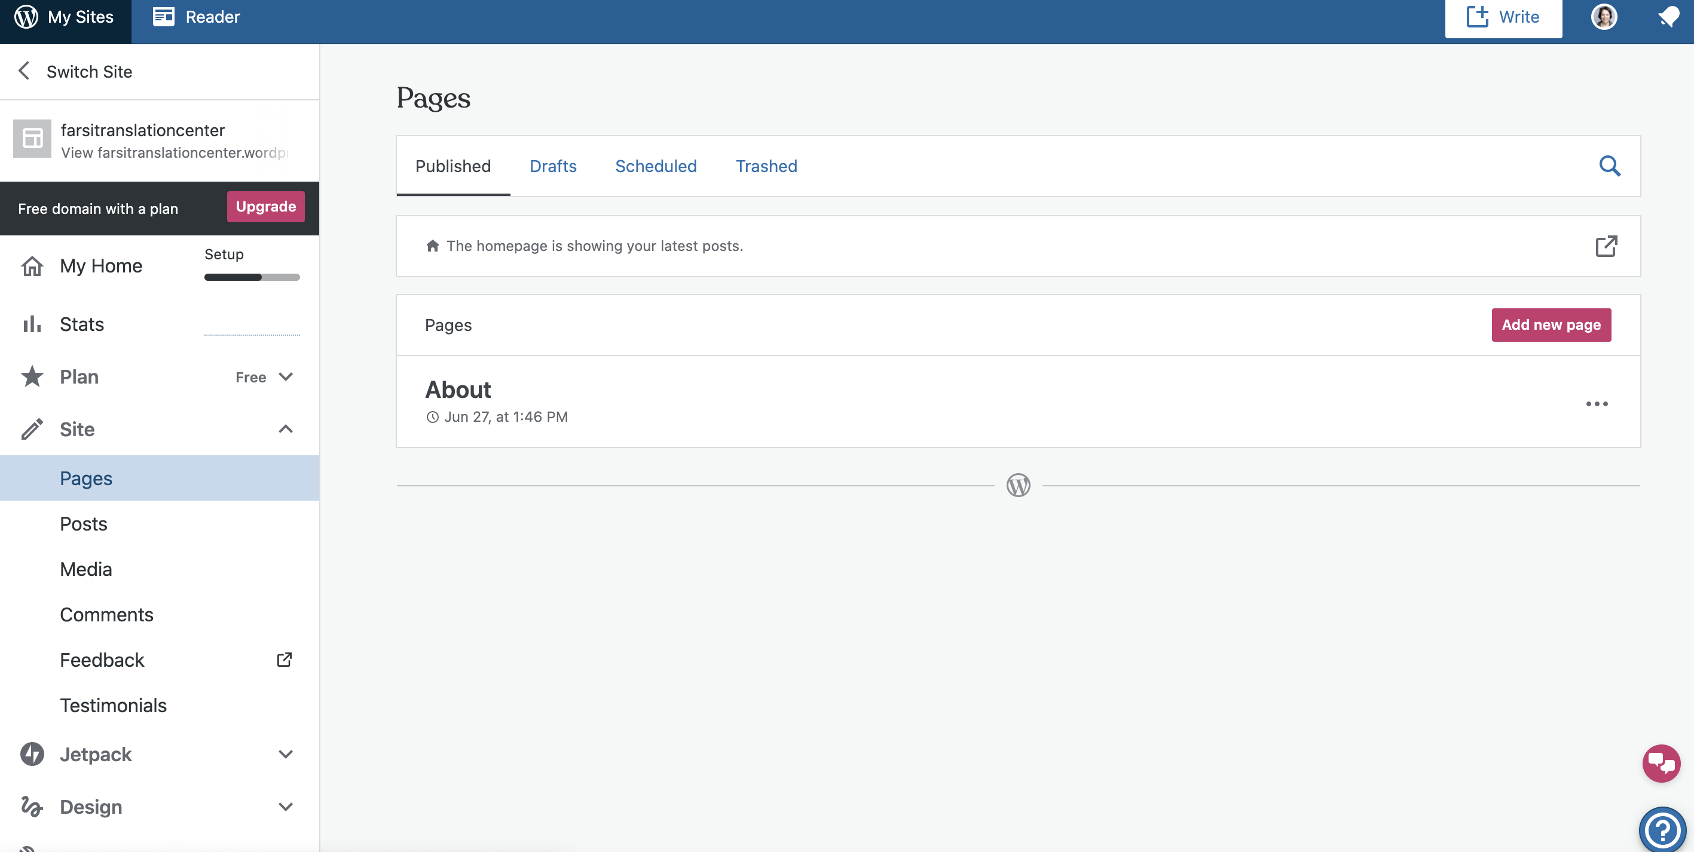1694x852 pixels.
Task: Switch to the Drafts tab
Action: coord(553,166)
